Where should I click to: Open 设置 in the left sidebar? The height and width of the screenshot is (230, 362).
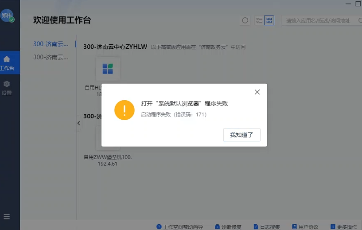[x=7, y=88]
